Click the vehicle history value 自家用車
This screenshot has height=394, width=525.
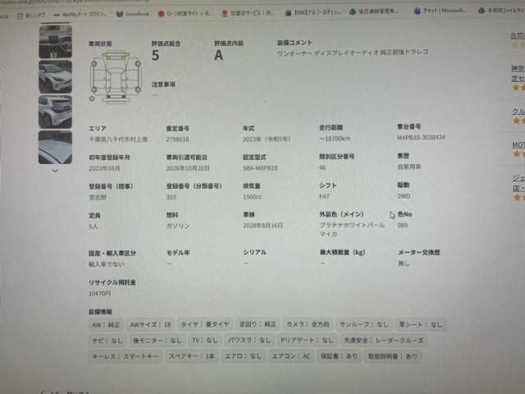409,167
